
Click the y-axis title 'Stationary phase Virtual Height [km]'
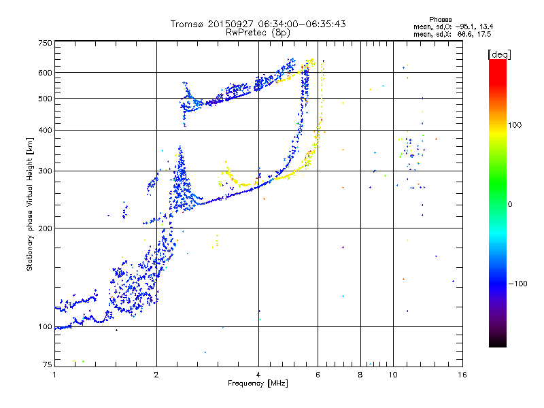[30, 205]
